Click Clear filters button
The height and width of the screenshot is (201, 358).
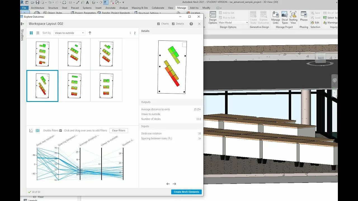point(119,130)
